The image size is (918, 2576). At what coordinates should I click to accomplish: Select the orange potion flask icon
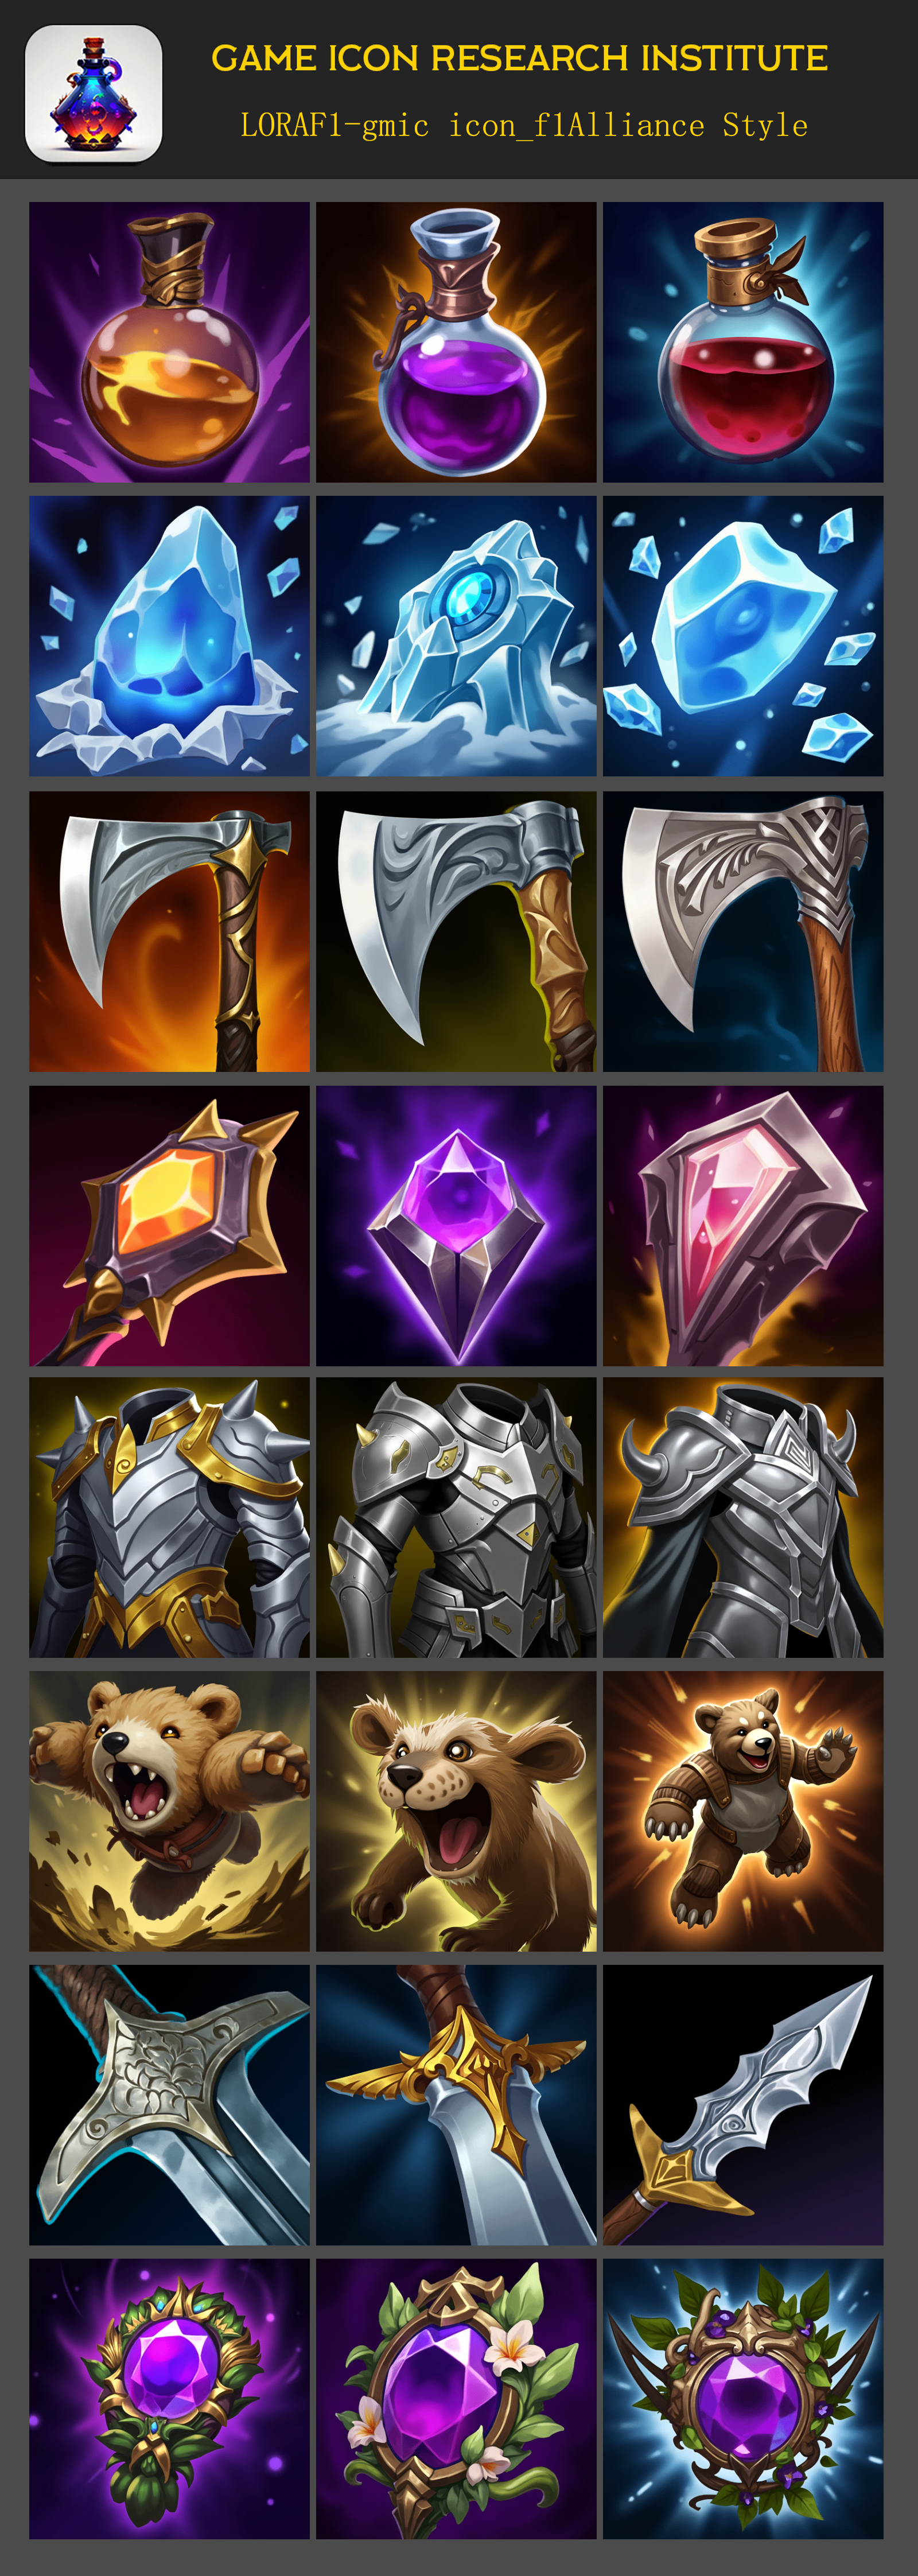[169, 342]
